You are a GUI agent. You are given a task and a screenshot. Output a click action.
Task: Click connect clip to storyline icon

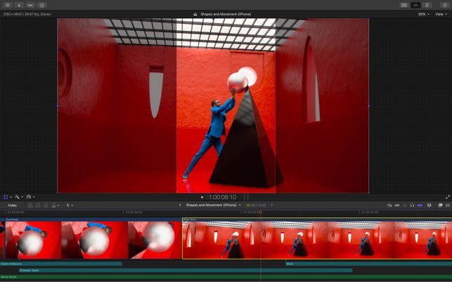click(x=30, y=205)
